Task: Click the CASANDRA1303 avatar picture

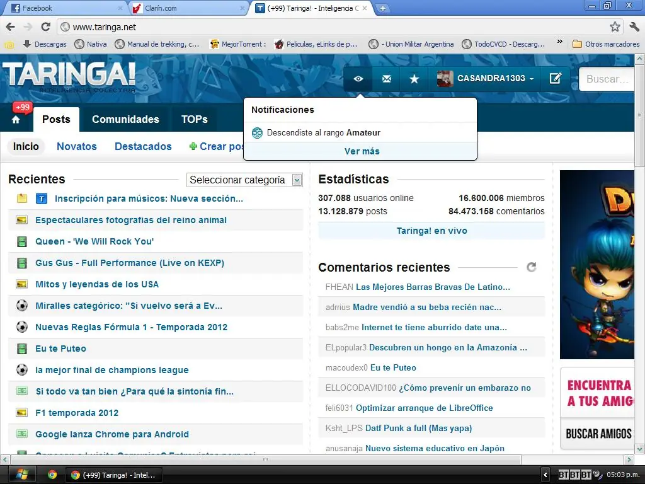Action: pyautogui.click(x=445, y=78)
